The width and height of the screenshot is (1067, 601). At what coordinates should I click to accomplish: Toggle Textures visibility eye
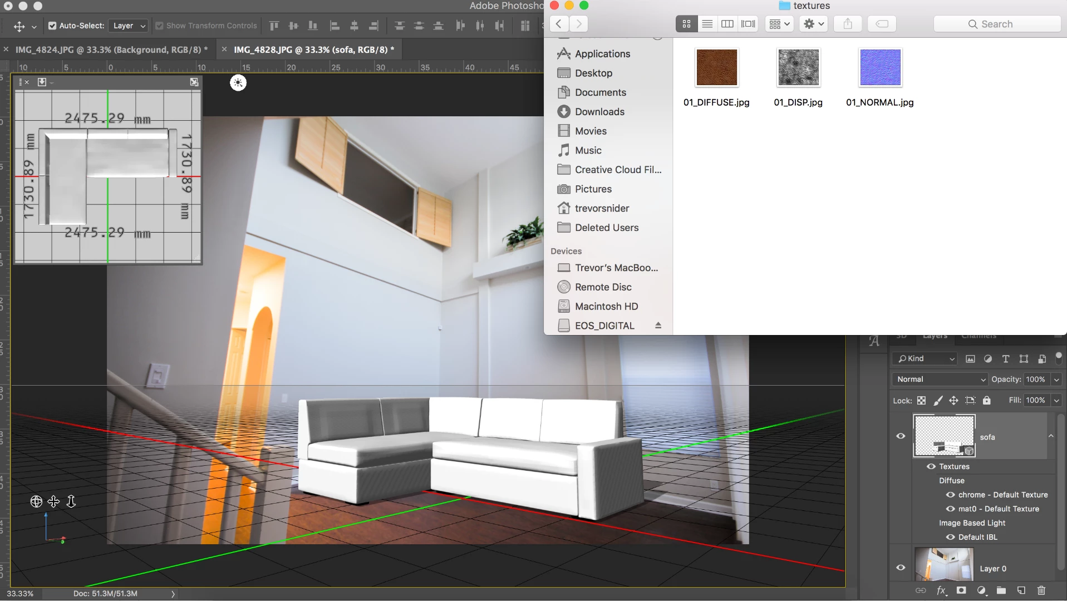931,466
